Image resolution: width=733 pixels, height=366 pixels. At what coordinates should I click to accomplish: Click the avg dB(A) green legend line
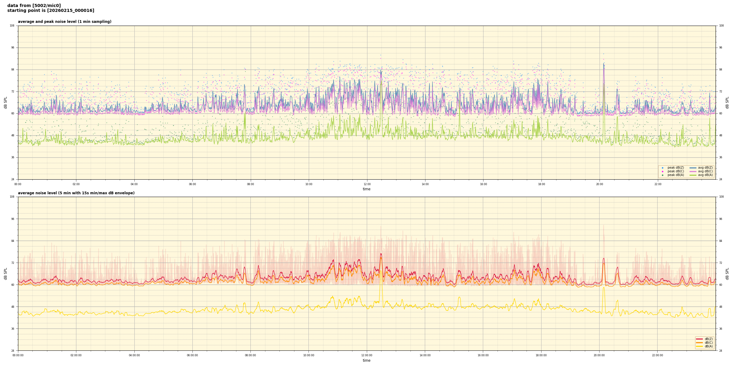click(693, 175)
